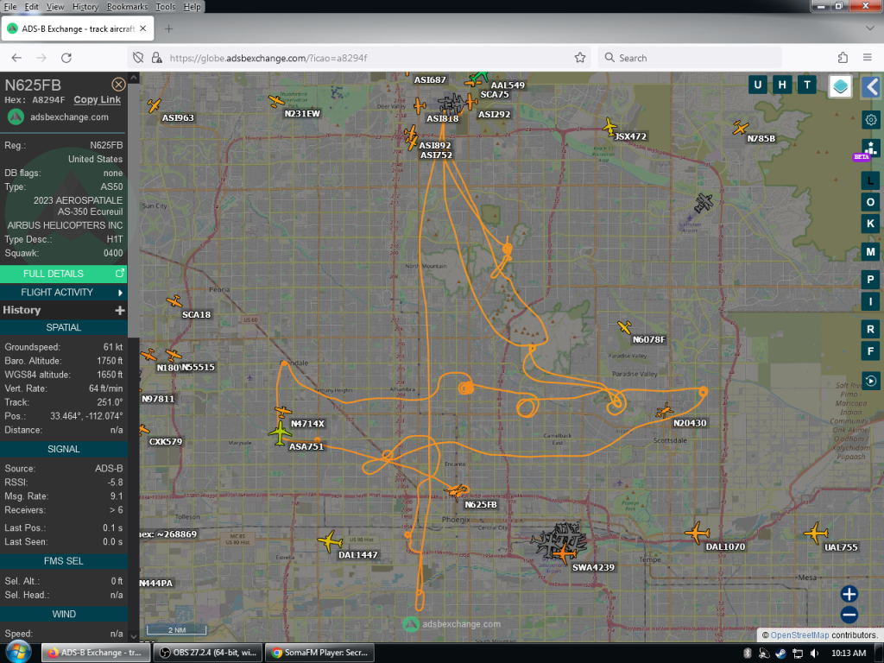Screen dimensions: 884x663
Task: Open the replay/history playback icon
Action: pos(870,381)
